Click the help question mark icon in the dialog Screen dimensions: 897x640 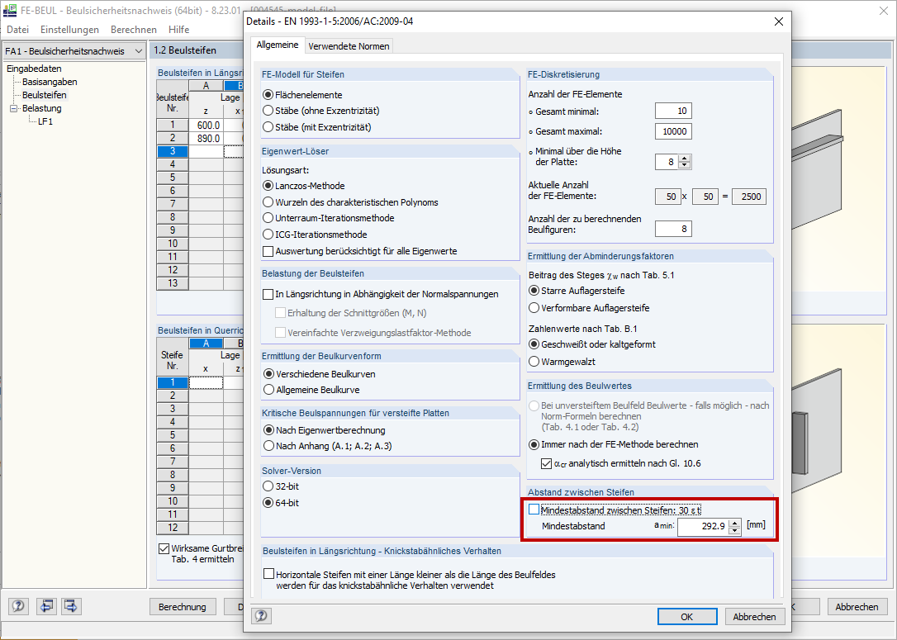point(262,616)
